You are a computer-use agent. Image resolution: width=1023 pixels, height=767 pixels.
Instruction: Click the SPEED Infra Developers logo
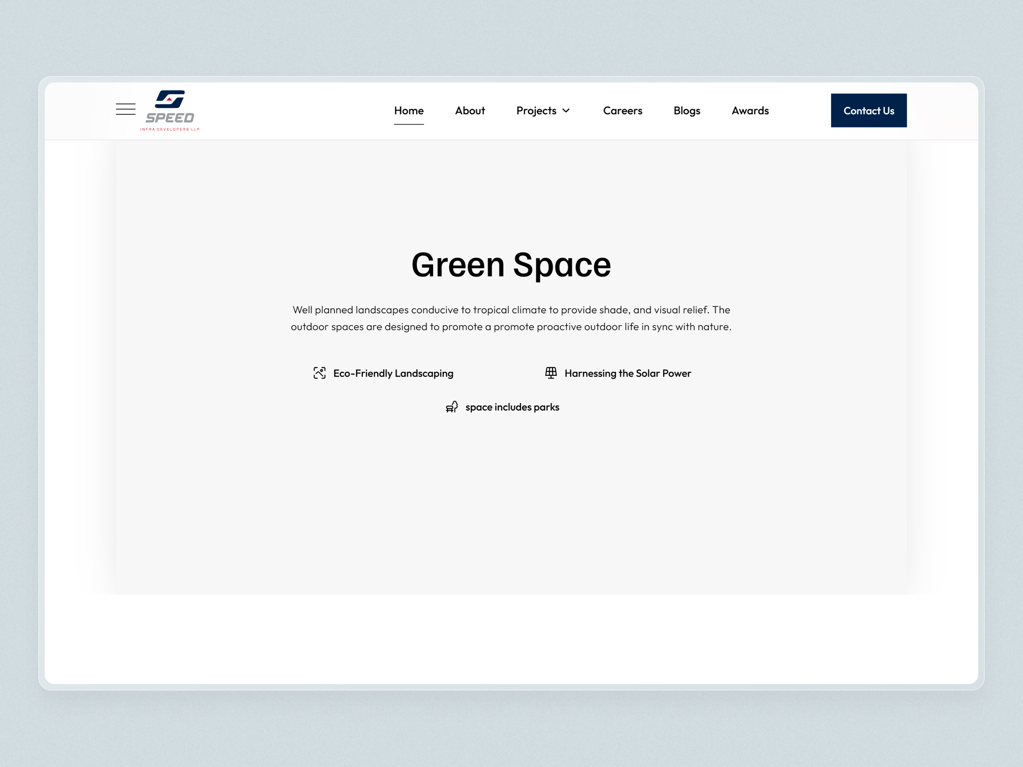coord(171,110)
